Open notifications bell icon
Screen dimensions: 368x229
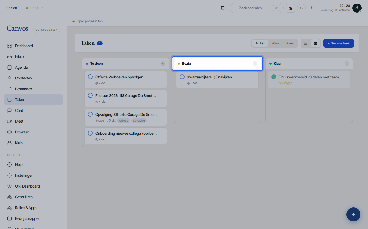click(x=313, y=8)
